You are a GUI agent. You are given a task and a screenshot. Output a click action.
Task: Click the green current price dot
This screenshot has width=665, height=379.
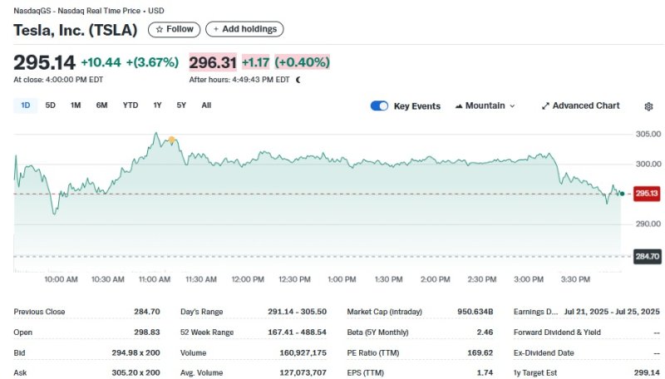point(622,194)
